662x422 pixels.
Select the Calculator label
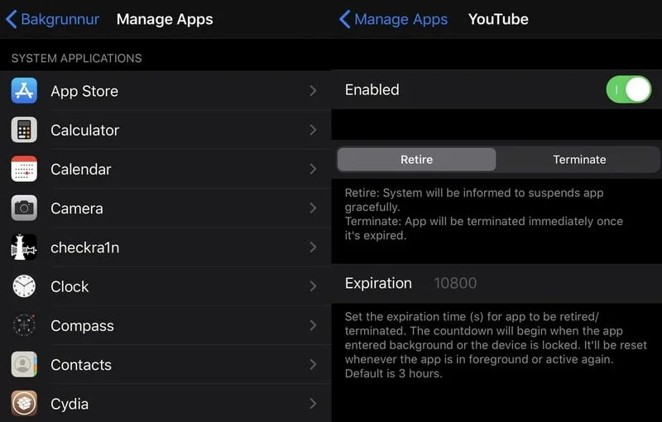pyautogui.click(x=85, y=130)
